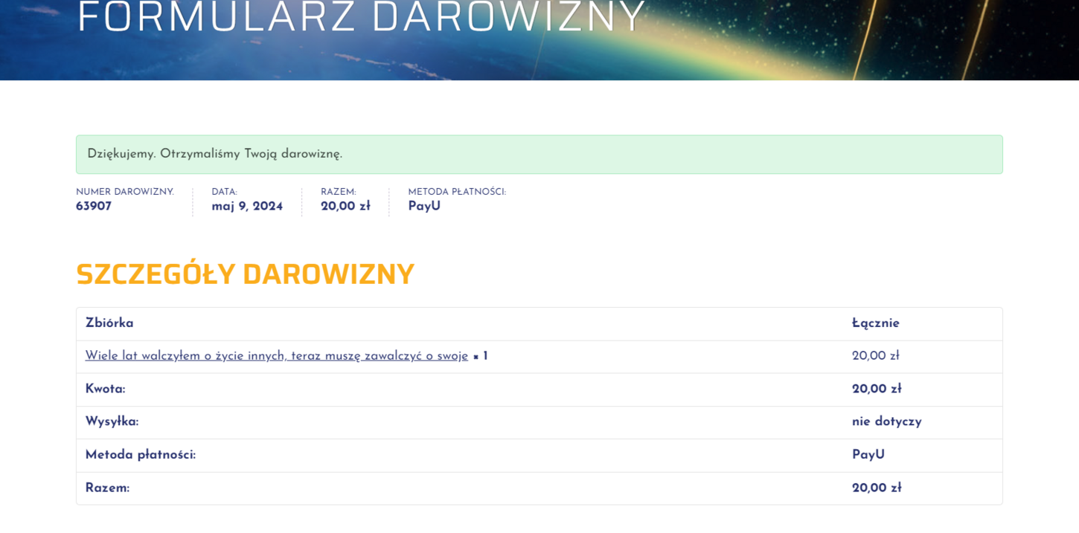Click the PayU value in the details table

click(x=868, y=455)
